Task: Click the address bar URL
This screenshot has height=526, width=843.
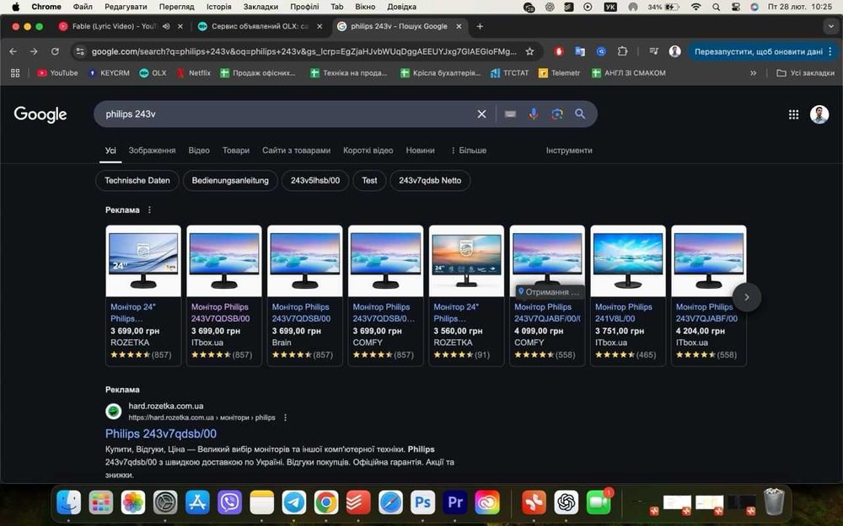Action: 303,51
